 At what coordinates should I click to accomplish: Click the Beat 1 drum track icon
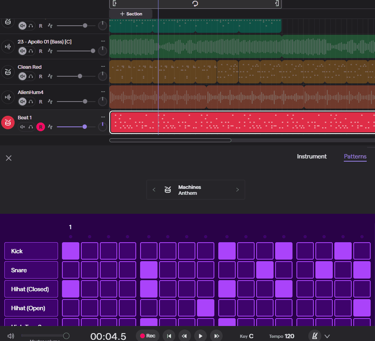pyautogui.click(x=7, y=122)
